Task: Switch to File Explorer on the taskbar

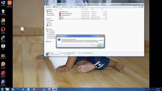Action: coord(7,89)
